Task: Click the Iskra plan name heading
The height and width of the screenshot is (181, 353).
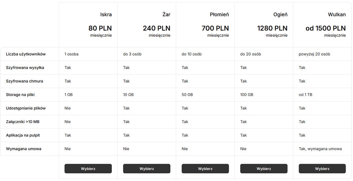Action: 106,14
